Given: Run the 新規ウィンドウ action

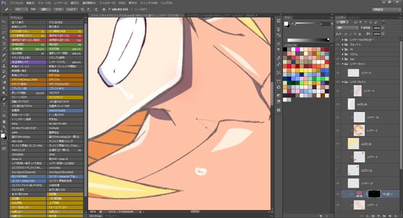Looking at the screenshot, I should click(x=28, y=27).
